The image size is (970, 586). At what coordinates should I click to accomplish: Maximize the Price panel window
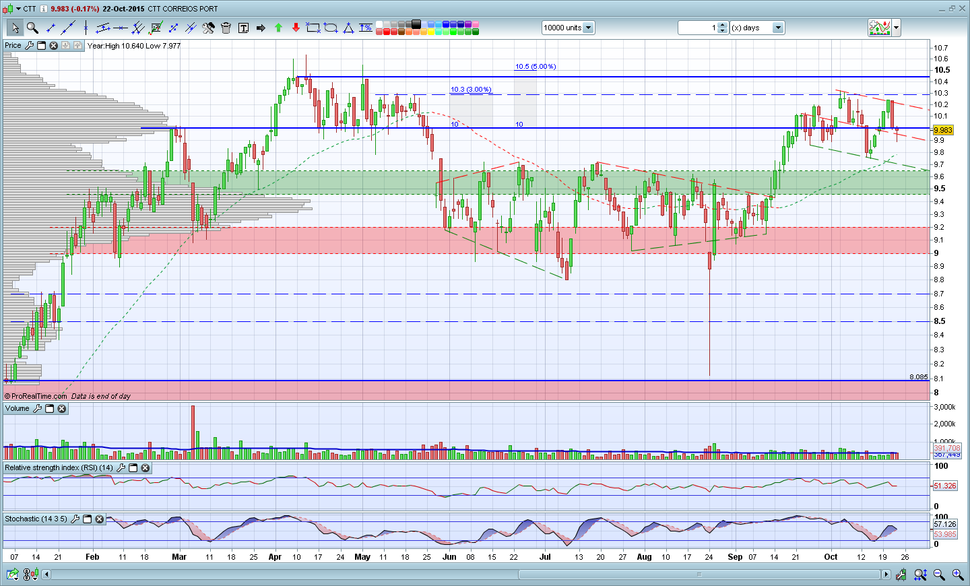click(x=41, y=46)
